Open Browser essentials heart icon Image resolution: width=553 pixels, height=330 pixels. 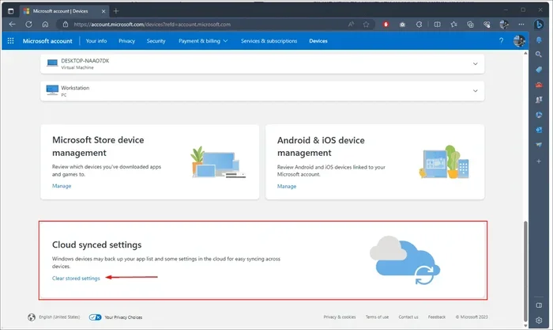pos(487,25)
